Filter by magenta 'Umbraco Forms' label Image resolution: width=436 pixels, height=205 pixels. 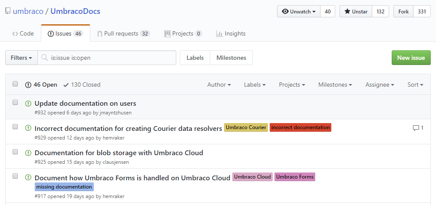click(x=295, y=177)
